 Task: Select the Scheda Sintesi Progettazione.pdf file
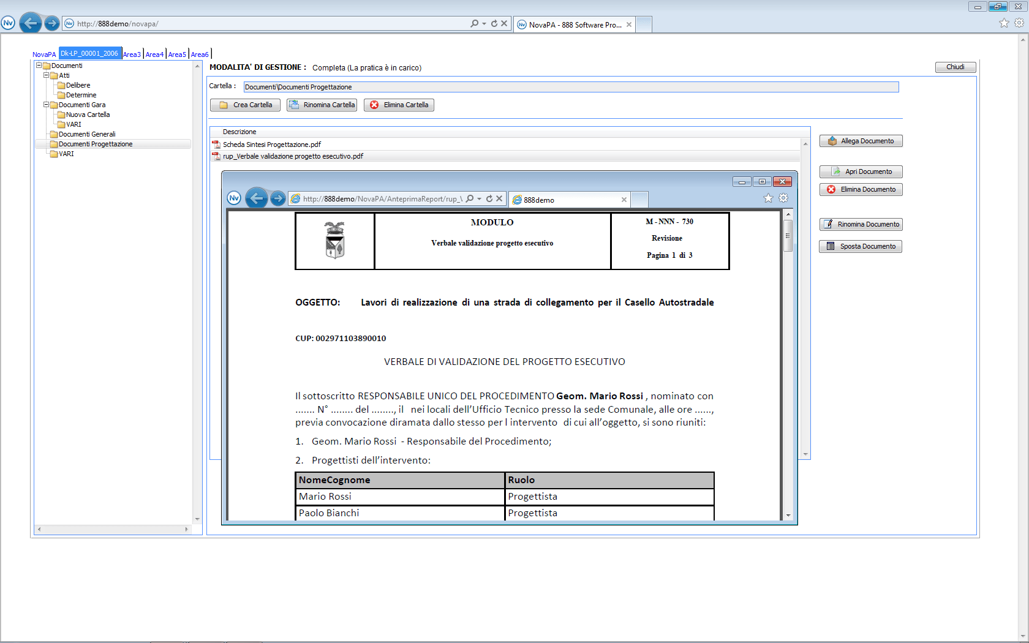271,145
